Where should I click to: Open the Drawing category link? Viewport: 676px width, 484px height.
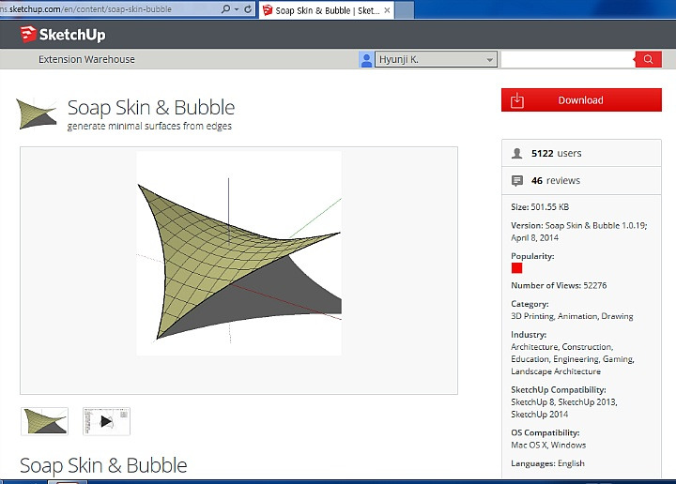click(x=617, y=316)
